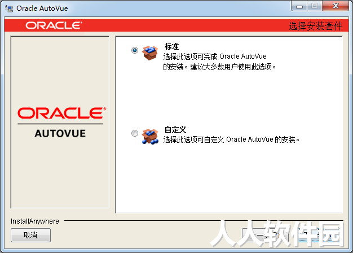Viewport: 353px width, 253px height.
Task: Click the InstallAnywhere label
Action: [x=35, y=221]
